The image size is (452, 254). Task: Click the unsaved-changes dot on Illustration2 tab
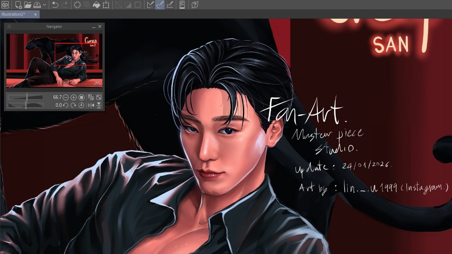pyautogui.click(x=35, y=14)
